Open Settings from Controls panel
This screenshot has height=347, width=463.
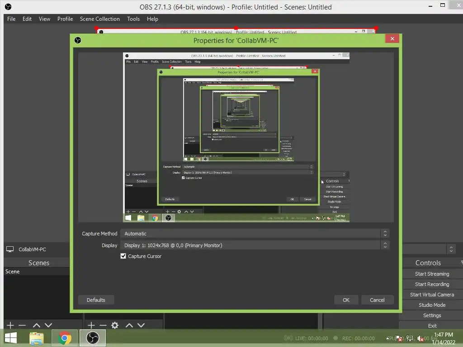point(432,315)
